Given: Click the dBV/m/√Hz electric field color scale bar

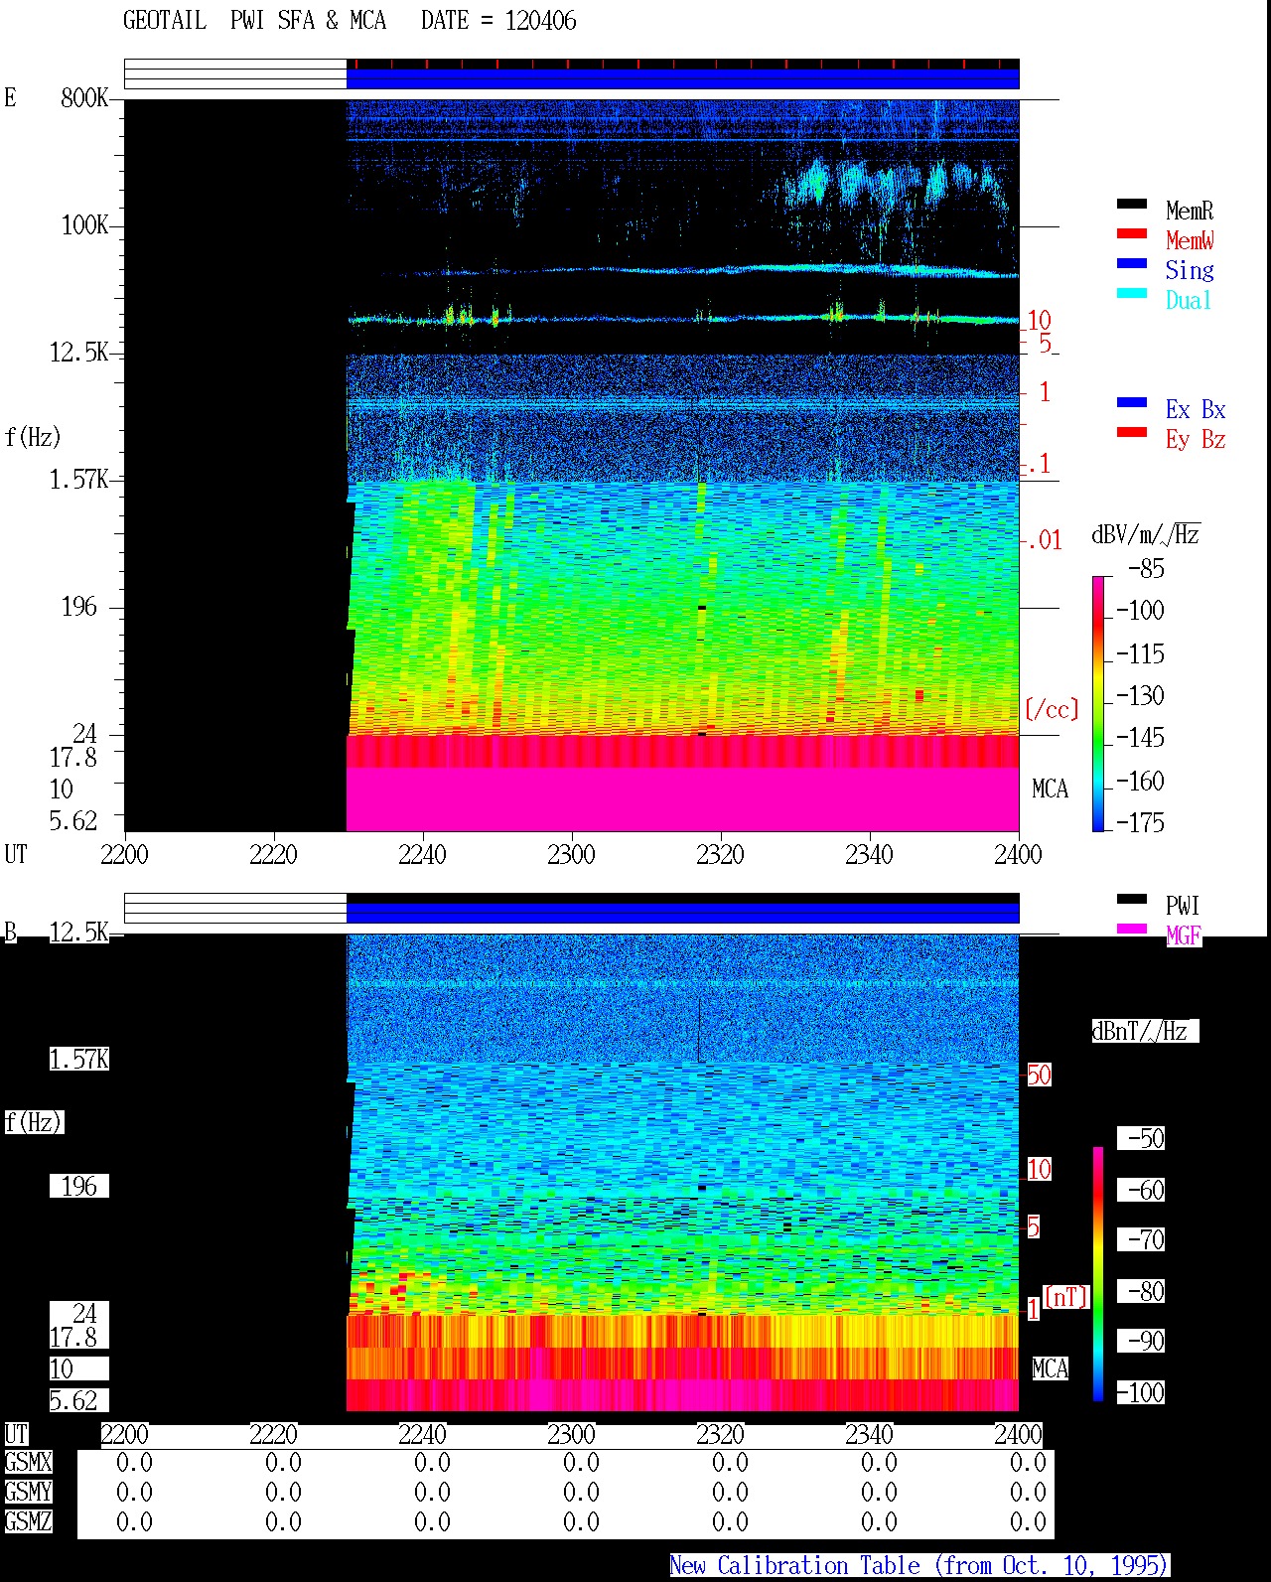Looking at the screenshot, I should (x=1098, y=703).
